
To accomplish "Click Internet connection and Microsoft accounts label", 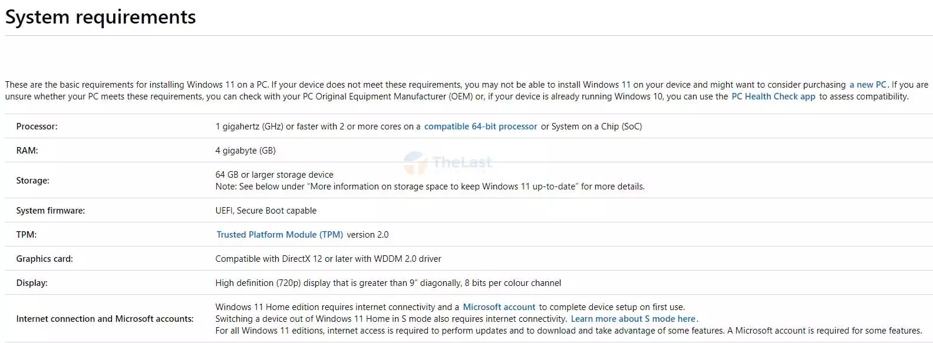I will click(104, 319).
